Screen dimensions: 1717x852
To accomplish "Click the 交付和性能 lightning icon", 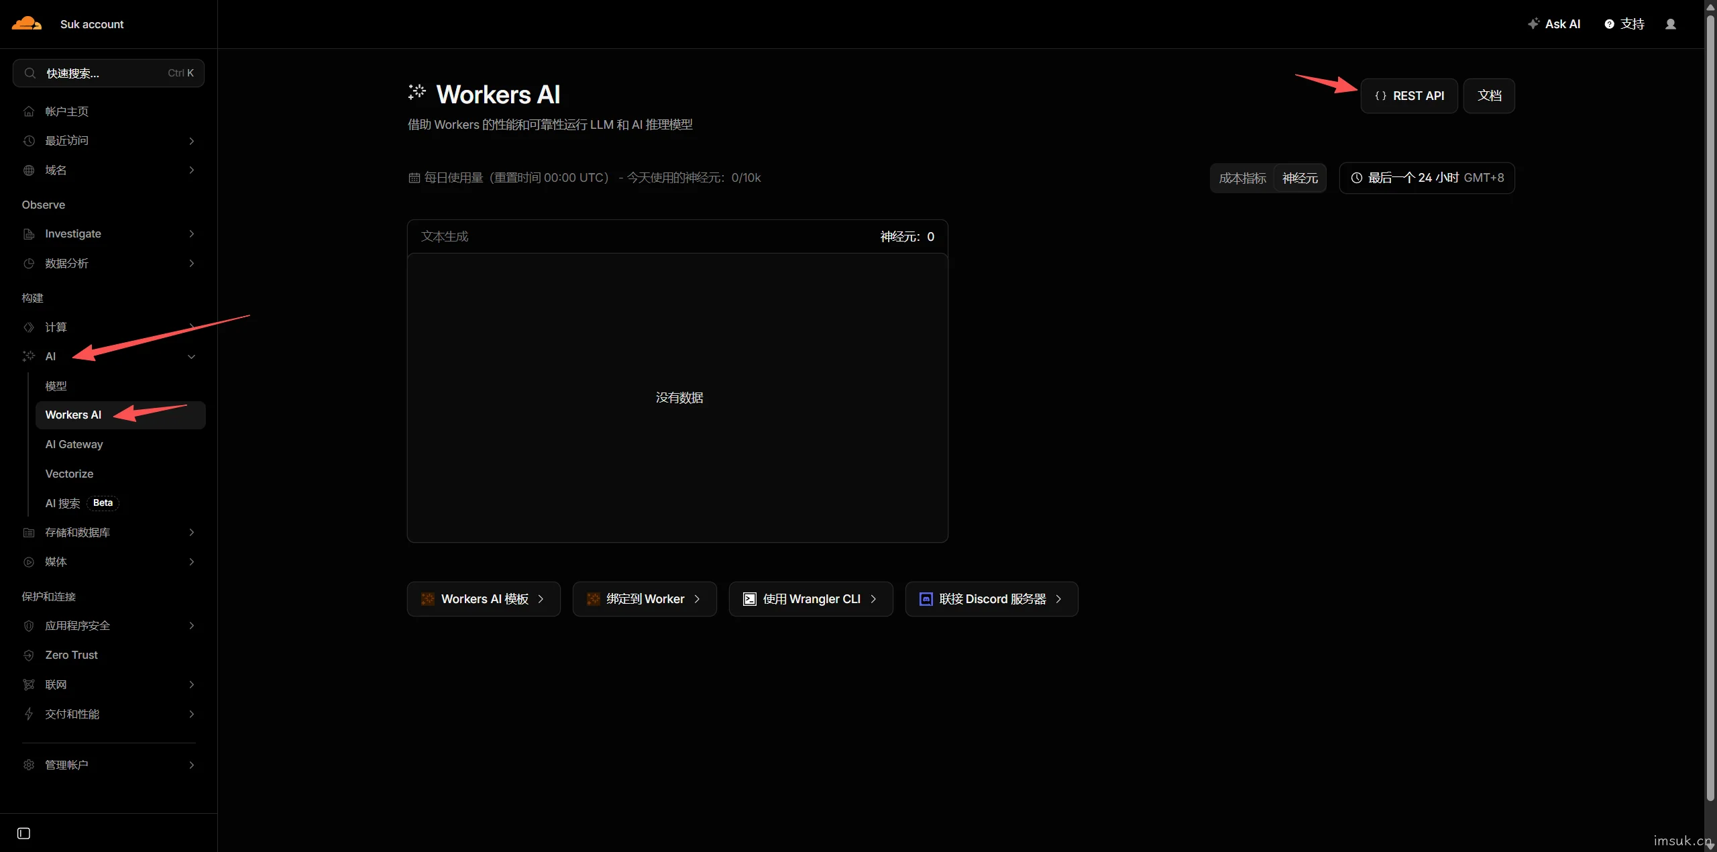I will [29, 714].
